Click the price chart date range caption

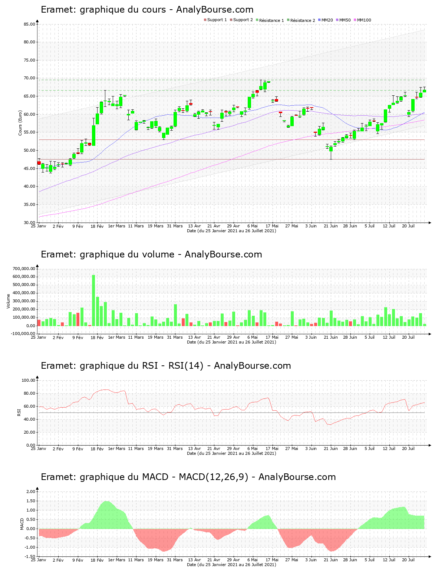click(231, 231)
